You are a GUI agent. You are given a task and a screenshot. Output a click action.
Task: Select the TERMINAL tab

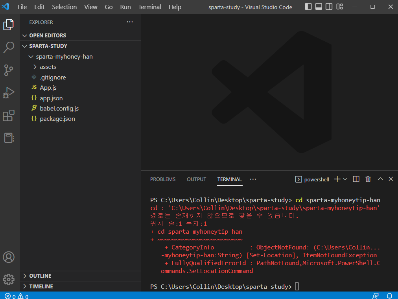(x=229, y=179)
